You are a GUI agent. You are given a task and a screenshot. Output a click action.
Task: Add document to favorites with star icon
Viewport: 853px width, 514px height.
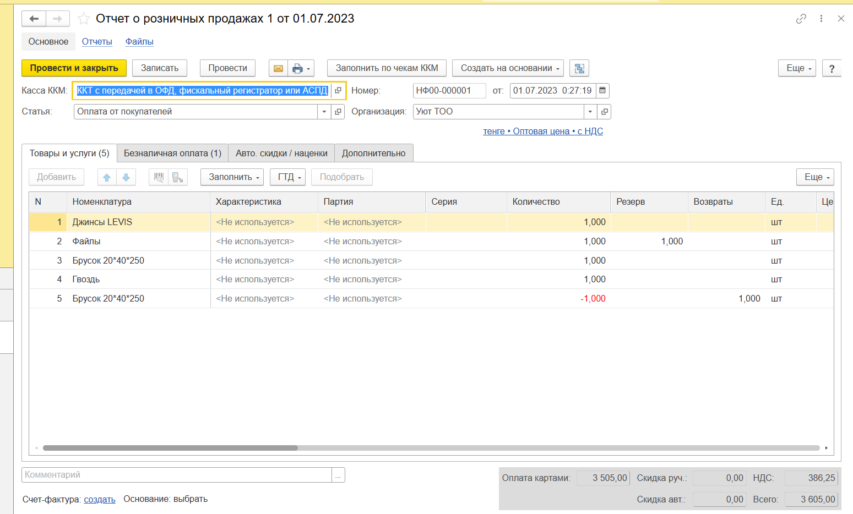click(84, 19)
